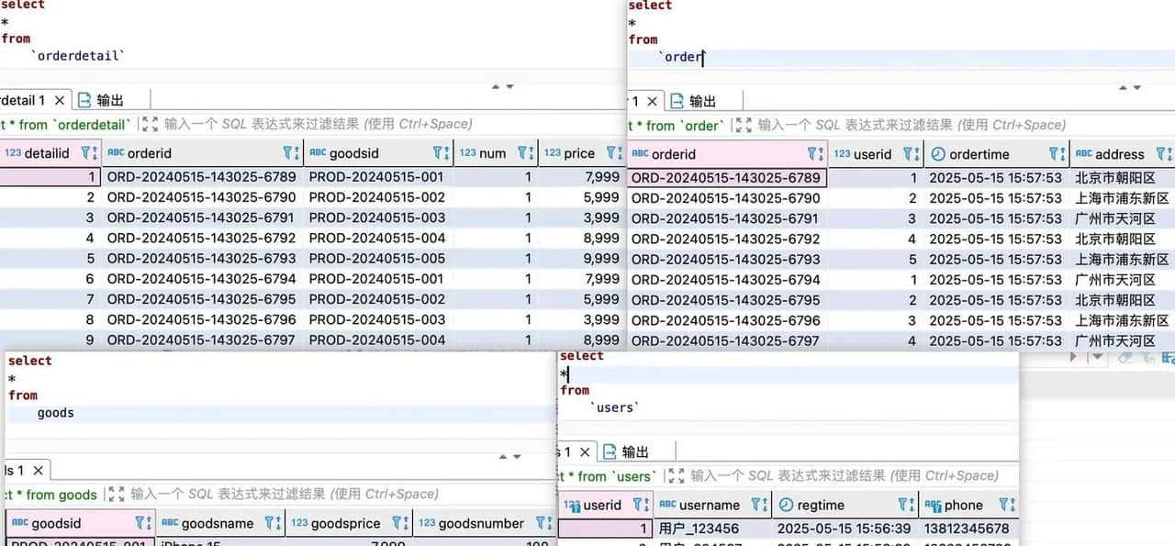Expand filter panel icon beside orderdetail query
This screenshot has height=546, width=1175.
point(150,124)
